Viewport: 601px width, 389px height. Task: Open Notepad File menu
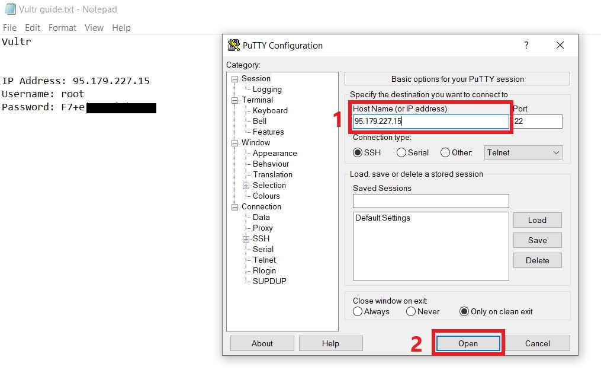tap(9, 28)
